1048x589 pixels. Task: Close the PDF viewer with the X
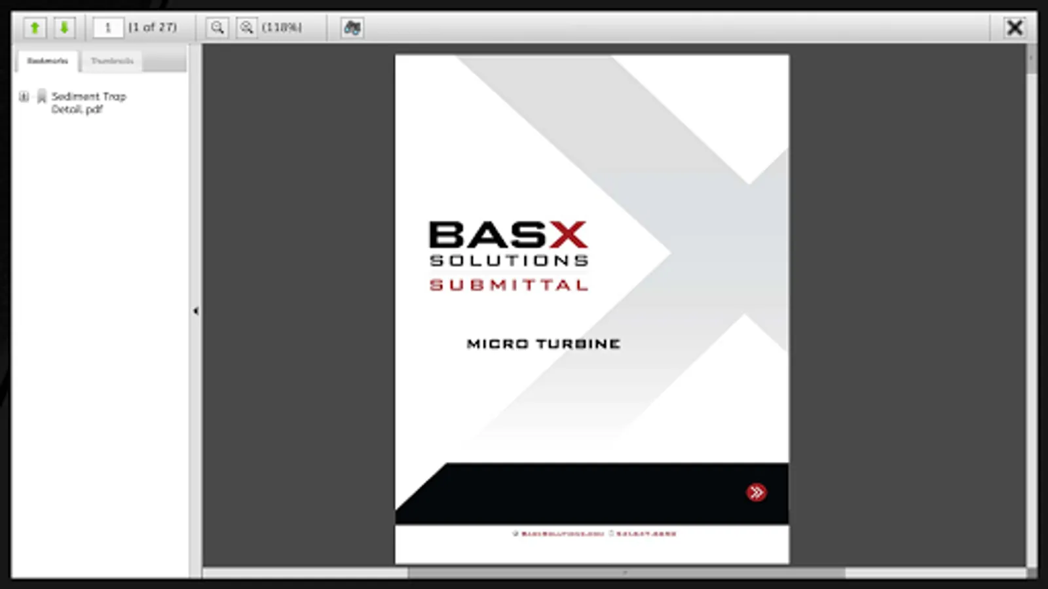[x=1015, y=27]
